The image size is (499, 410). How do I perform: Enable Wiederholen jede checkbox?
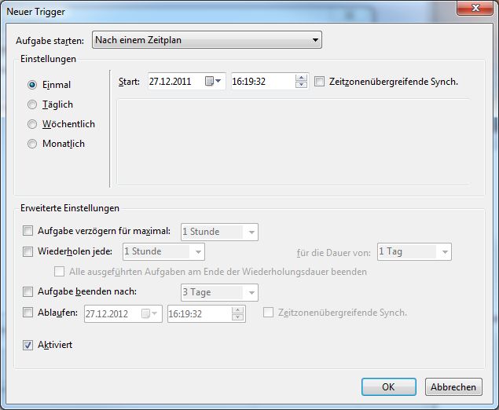[28, 251]
